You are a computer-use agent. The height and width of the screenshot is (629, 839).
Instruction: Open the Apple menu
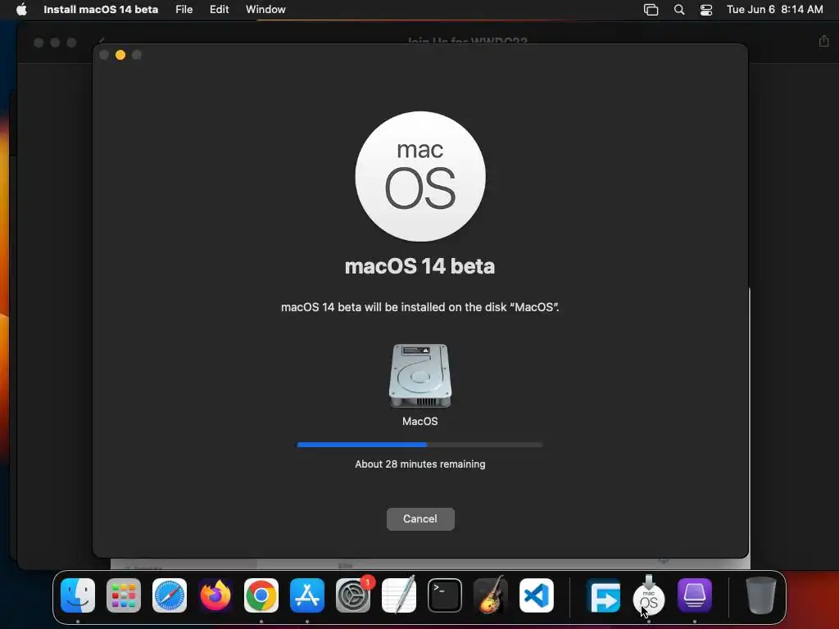(x=21, y=10)
